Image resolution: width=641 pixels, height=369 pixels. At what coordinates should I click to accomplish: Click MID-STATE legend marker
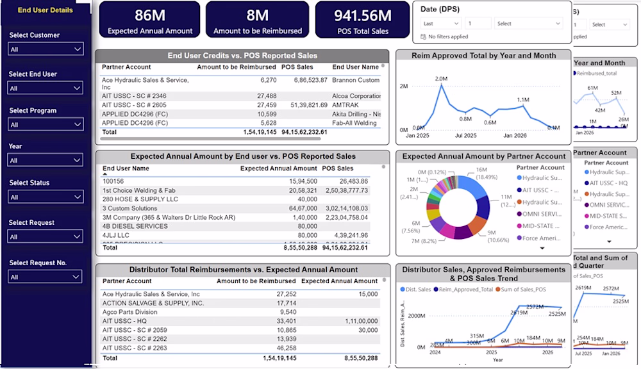point(519,226)
